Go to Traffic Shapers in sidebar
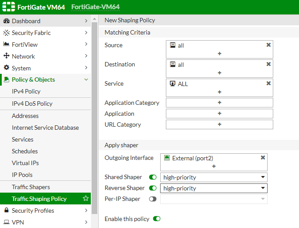The image size is (299, 228). pos(31,187)
